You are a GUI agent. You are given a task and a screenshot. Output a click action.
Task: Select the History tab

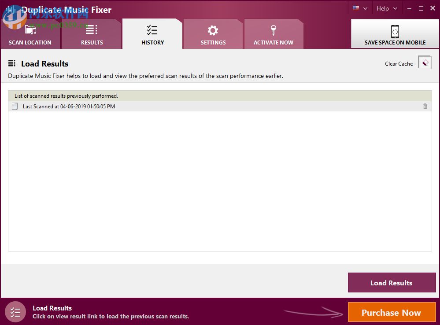tap(152, 34)
